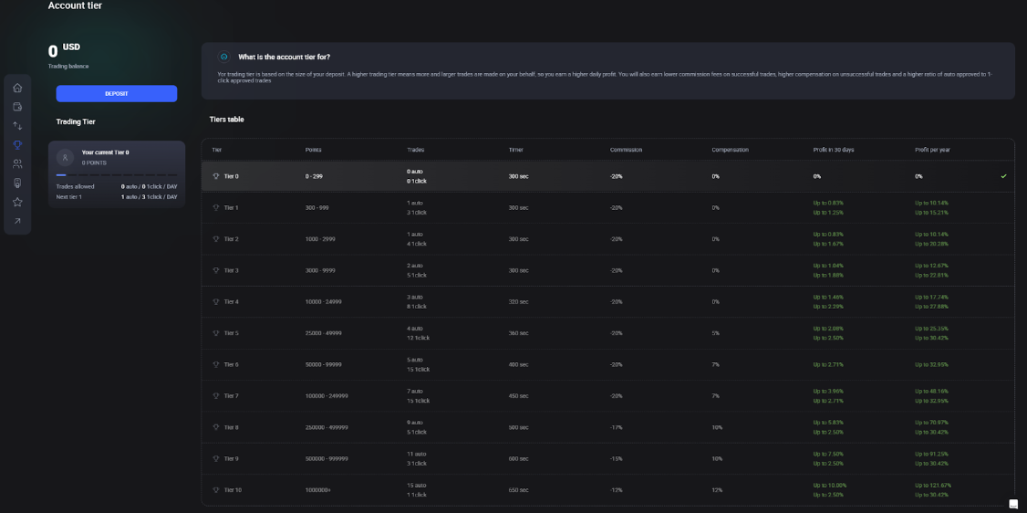Open the trades arrows icon in sidebar

coord(17,126)
